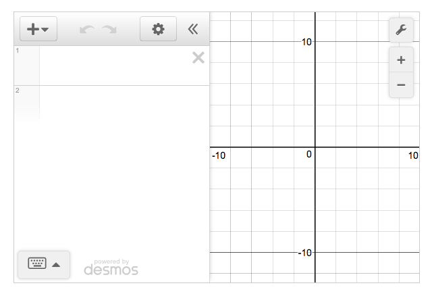Open Graph Settings wrench icon
Image resolution: width=432 pixels, height=296 pixels.
401,30
